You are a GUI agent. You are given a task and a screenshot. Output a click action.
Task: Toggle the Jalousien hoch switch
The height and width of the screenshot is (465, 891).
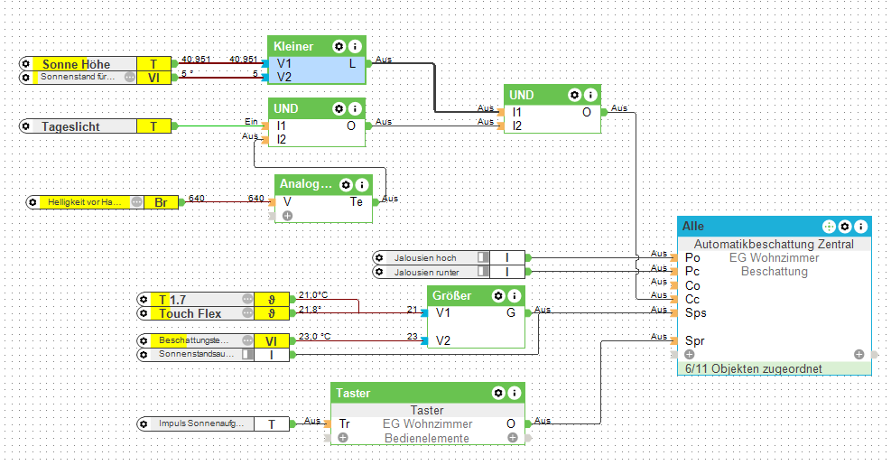tap(483, 257)
